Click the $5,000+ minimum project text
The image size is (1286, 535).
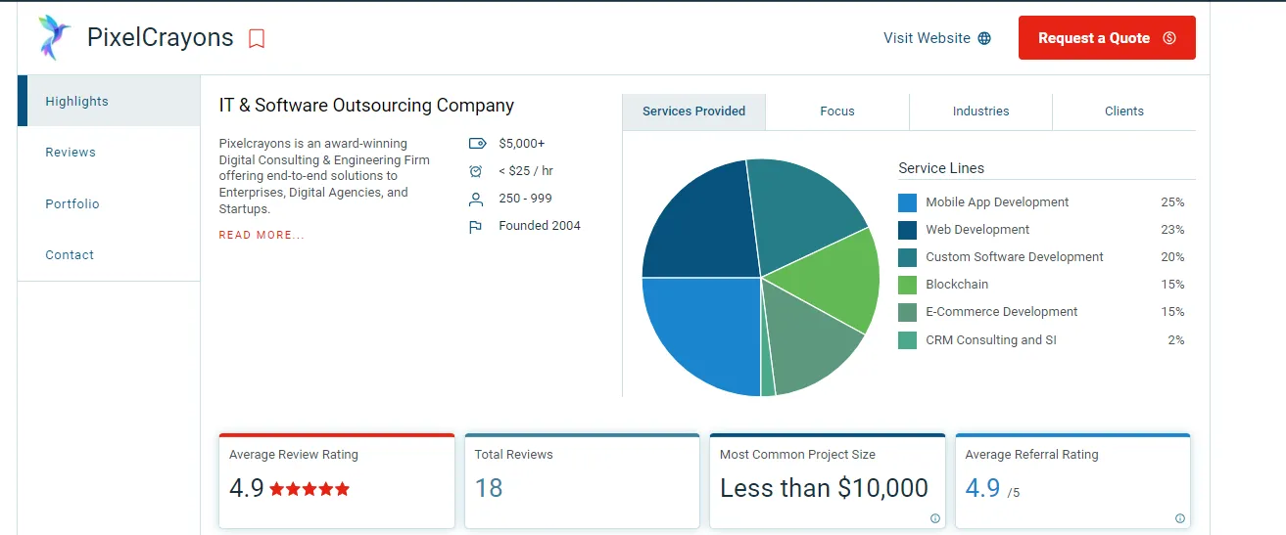click(522, 144)
